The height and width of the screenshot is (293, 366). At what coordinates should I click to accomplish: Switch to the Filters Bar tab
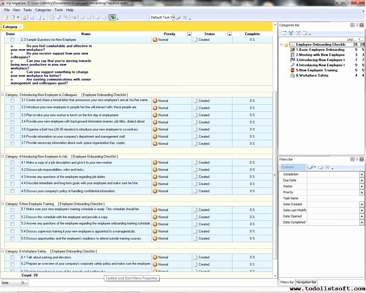tap(287, 282)
